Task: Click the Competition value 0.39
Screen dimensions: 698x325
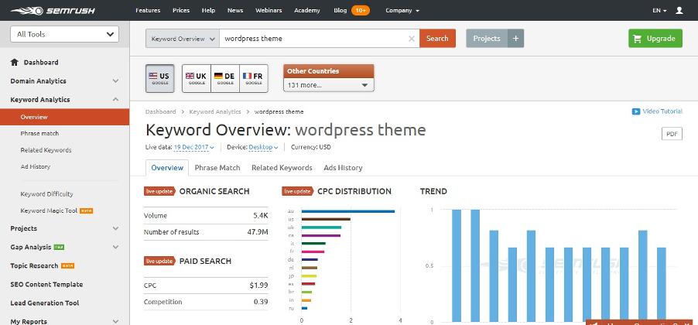Action: pos(261,302)
